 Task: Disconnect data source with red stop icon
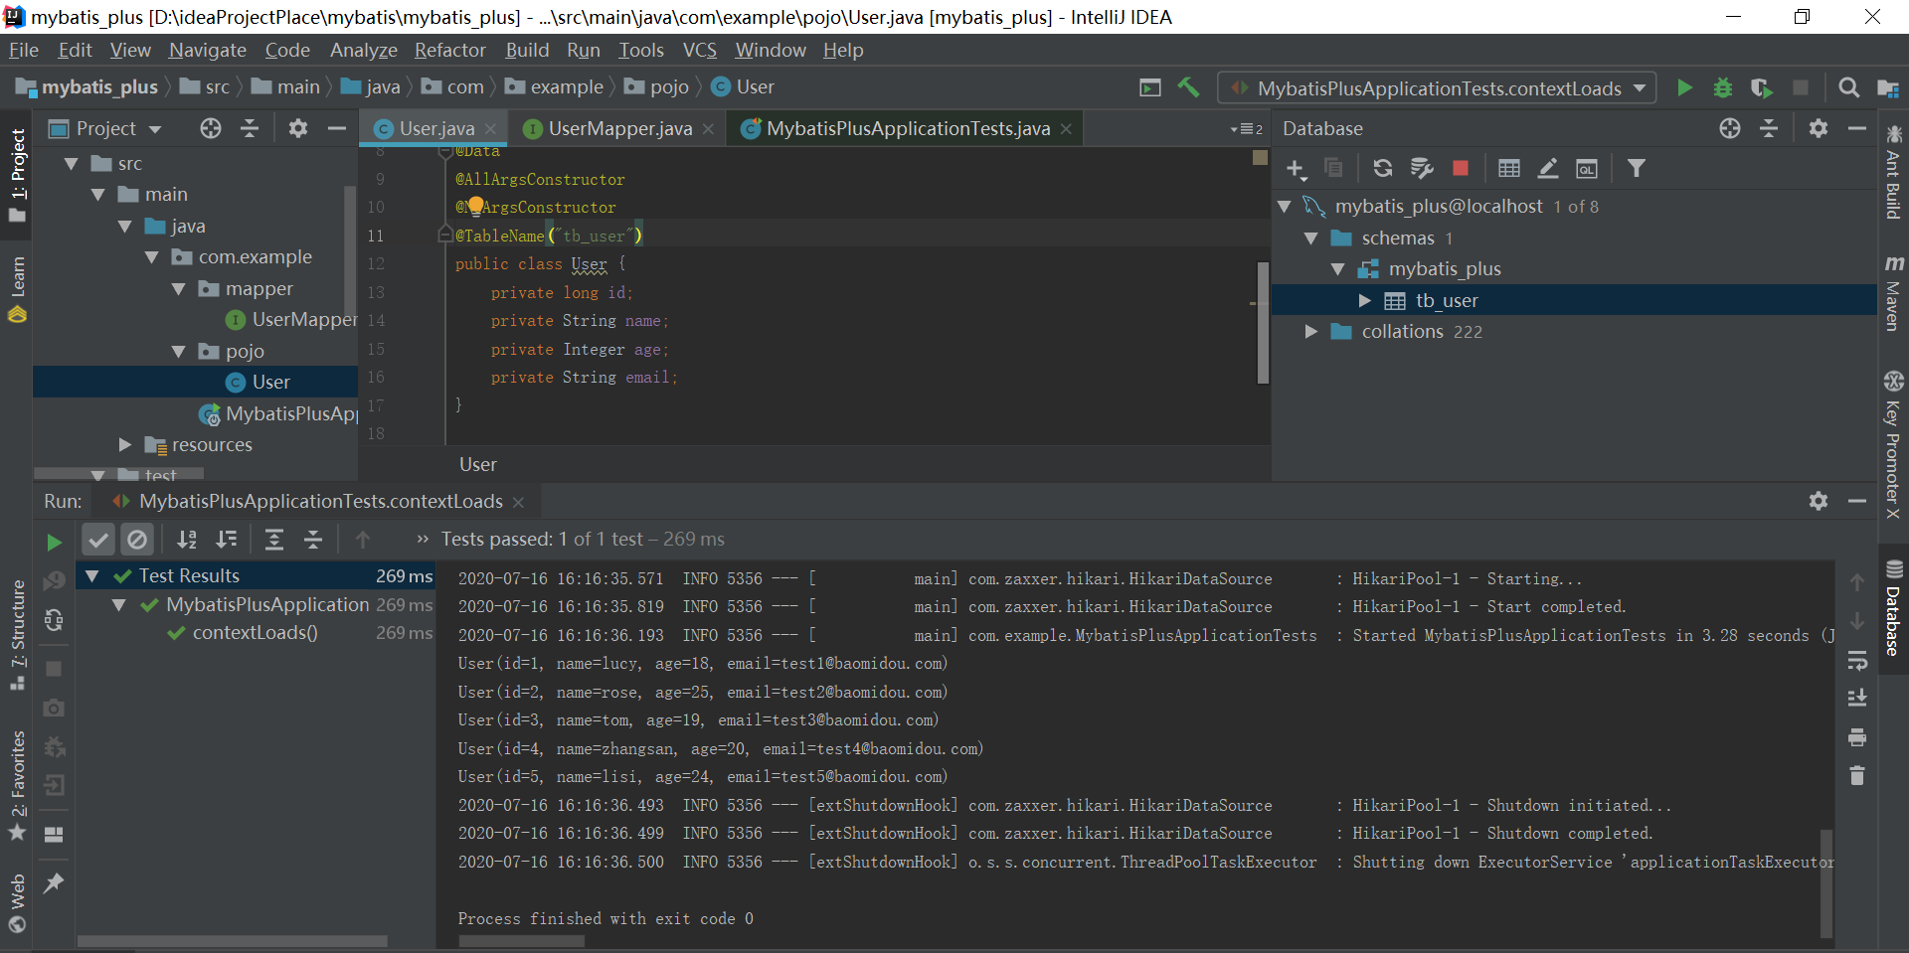[x=1460, y=168]
